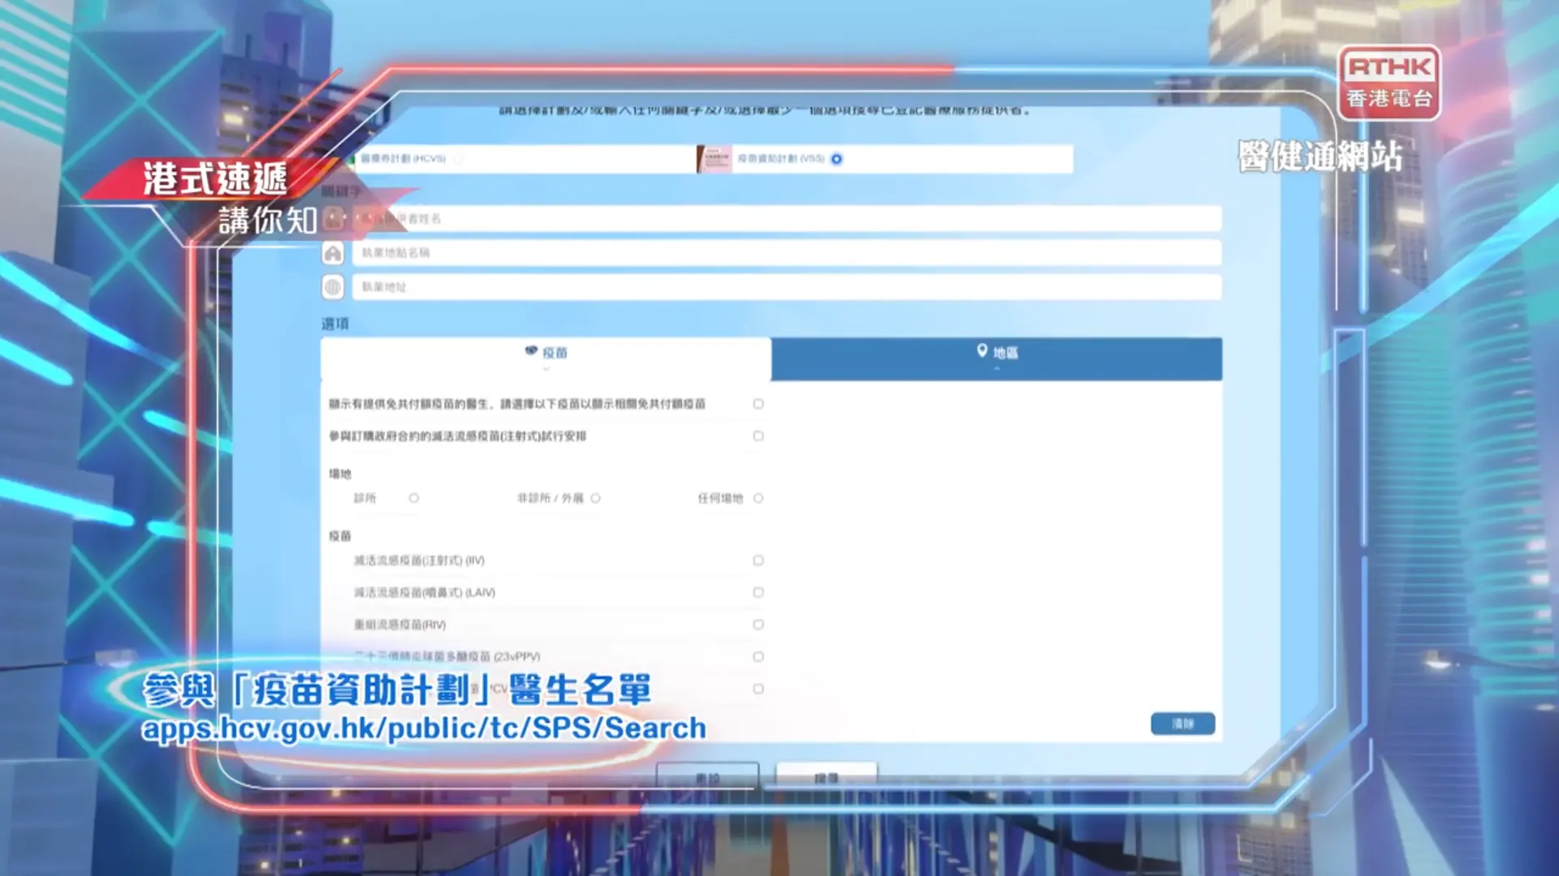Screen dimensions: 1559x876
Task: Tick the 滅活流感疫苗(噴鼻式) (LAIV) checkbox
Action: tap(758, 593)
